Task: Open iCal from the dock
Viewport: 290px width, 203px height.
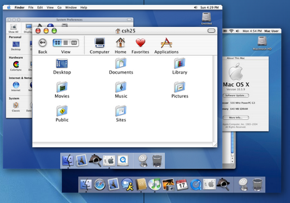Action: (x=182, y=185)
